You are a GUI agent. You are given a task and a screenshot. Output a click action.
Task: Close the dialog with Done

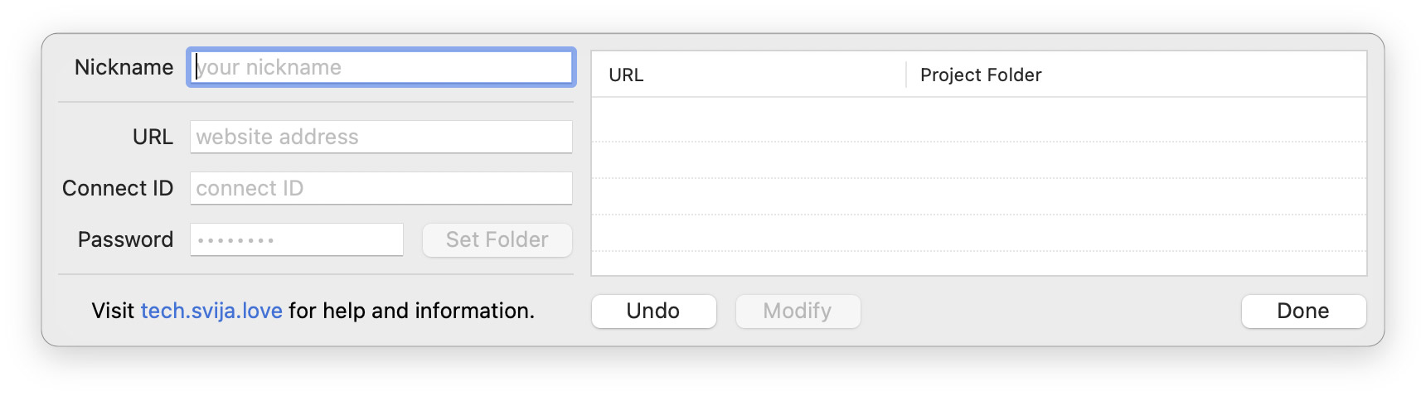[1303, 311]
